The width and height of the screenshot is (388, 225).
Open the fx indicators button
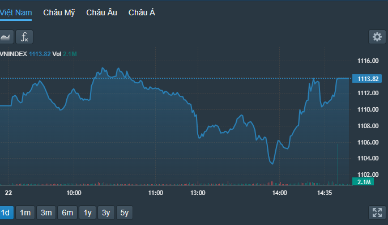click(x=24, y=37)
